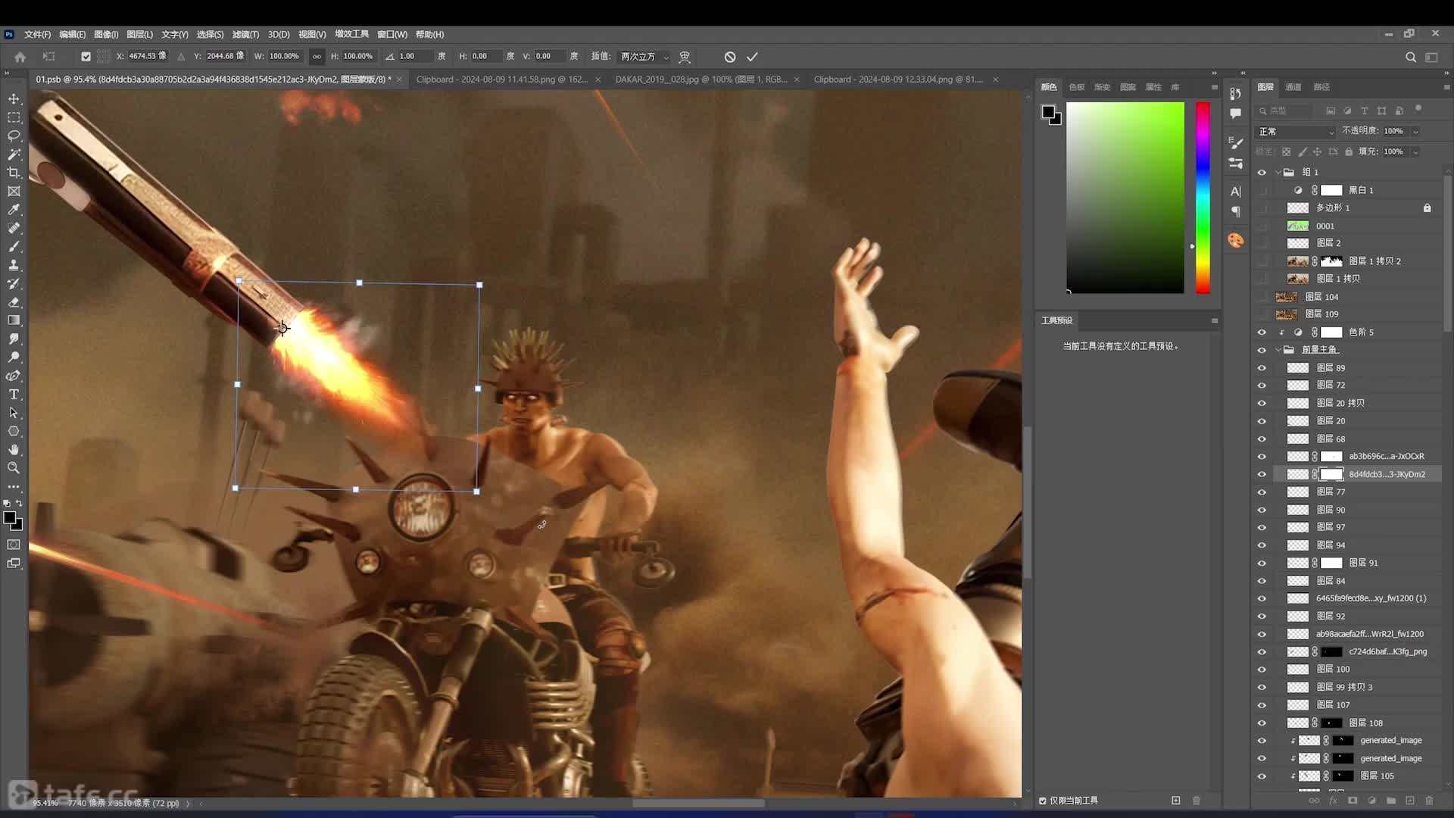Click maintain aspect ratio link icon
Viewport: 1454px width, 818px height.
click(317, 56)
